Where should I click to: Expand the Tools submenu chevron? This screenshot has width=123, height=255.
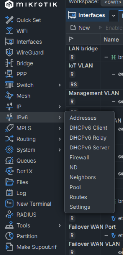click(x=60, y=225)
